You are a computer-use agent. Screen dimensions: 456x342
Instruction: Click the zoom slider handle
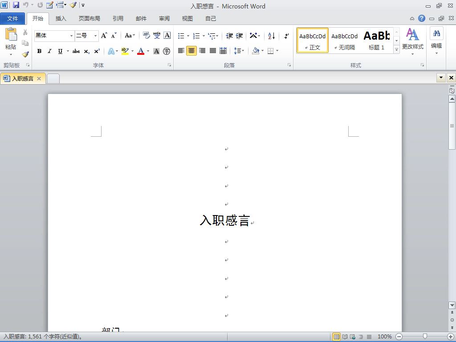click(x=425, y=337)
